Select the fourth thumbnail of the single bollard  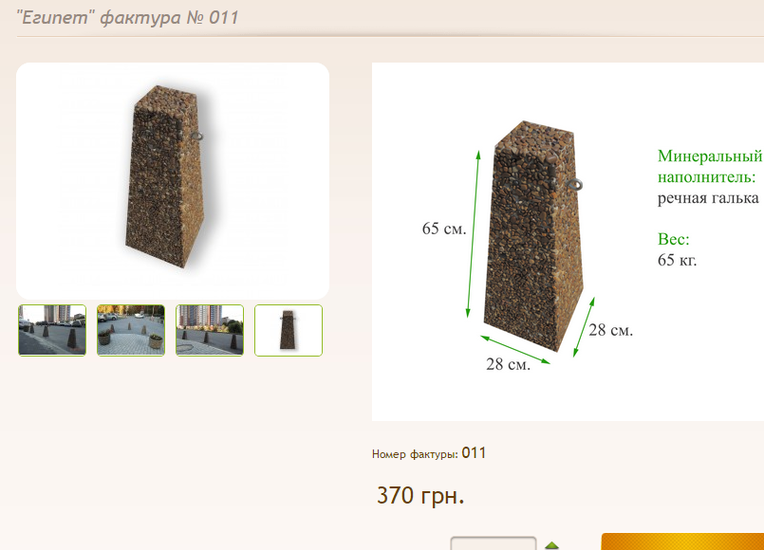289,330
